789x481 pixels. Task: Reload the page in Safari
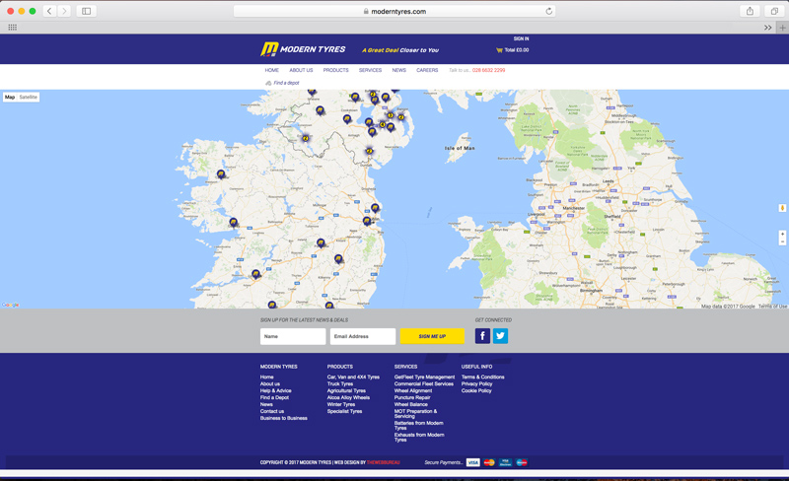(549, 11)
